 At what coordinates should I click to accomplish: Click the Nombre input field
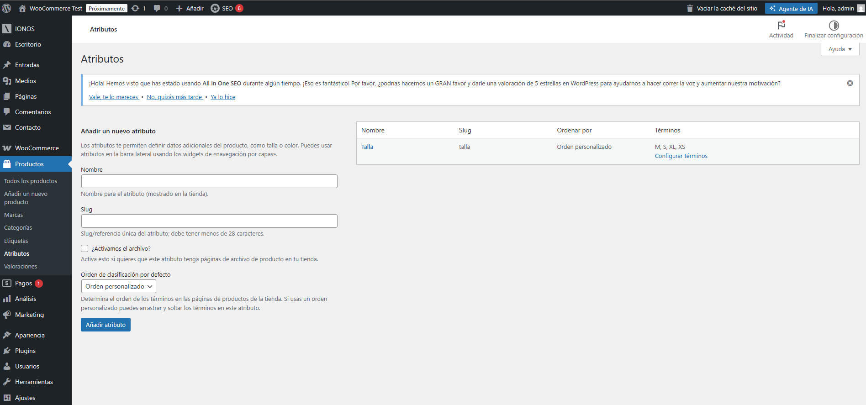tap(209, 181)
